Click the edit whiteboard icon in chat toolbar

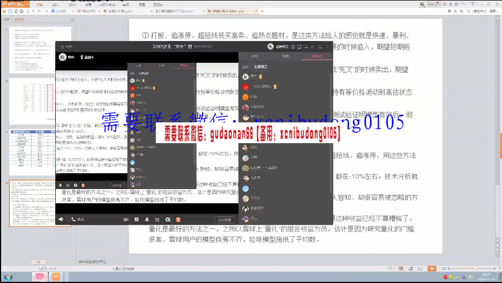[157, 219]
